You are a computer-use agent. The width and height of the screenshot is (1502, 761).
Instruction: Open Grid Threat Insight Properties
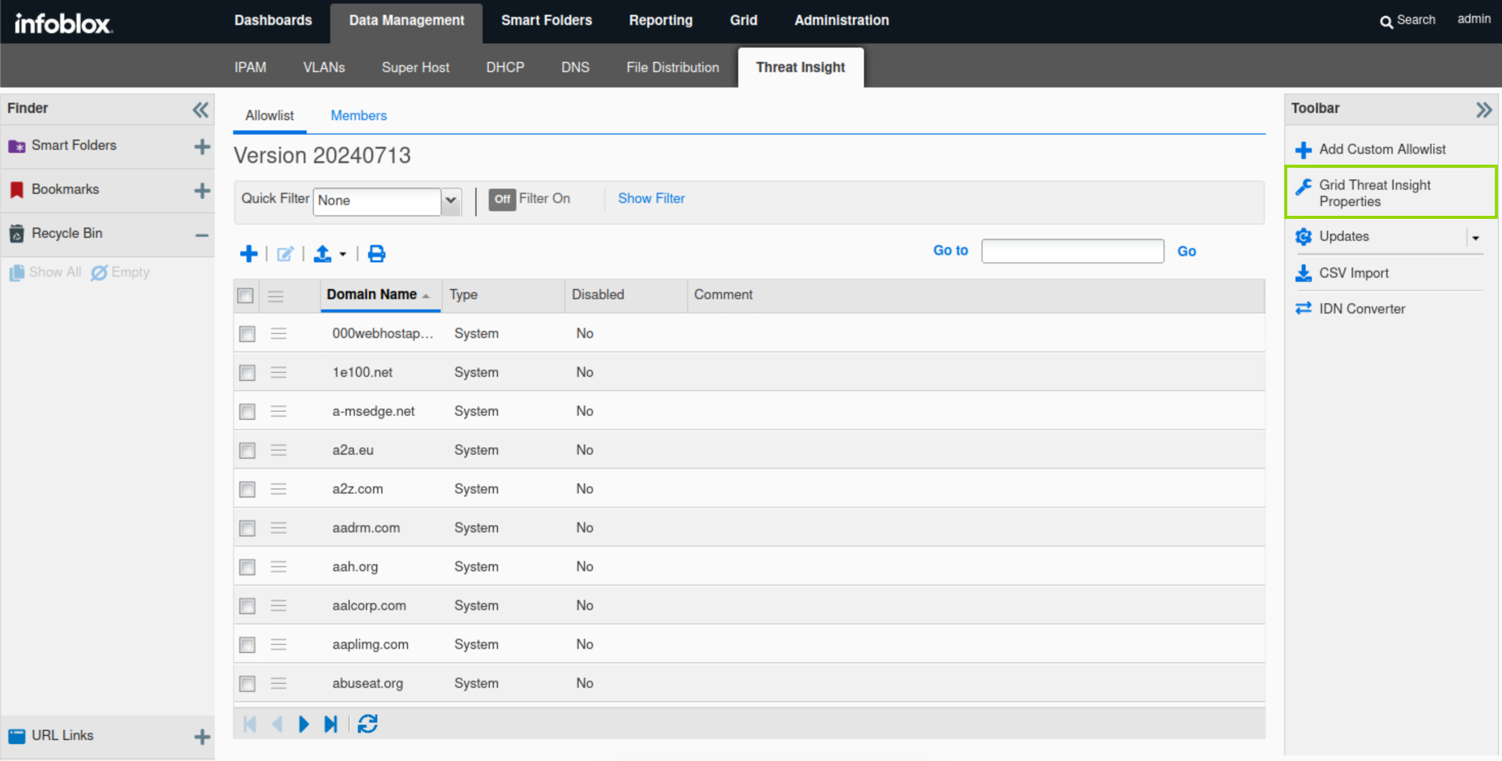coord(1374,192)
